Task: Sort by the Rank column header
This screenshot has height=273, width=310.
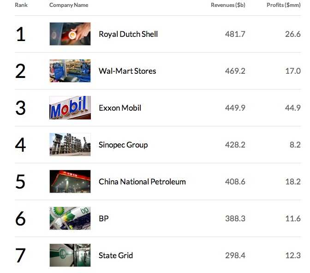Action: tap(21, 5)
